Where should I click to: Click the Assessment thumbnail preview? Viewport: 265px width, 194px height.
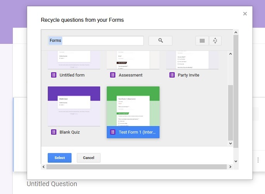coord(133,60)
